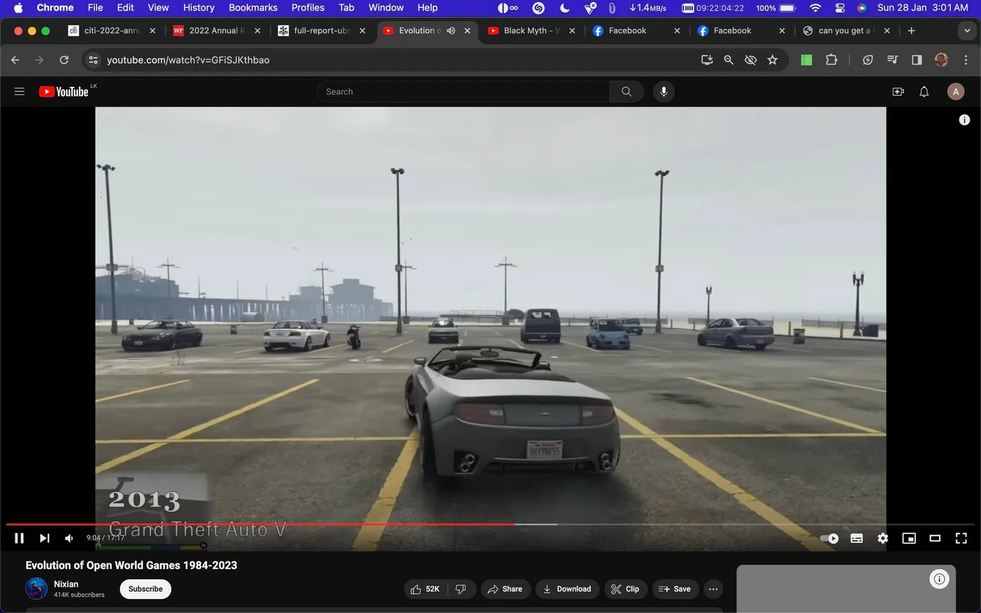Viewport: 981px width, 613px height.
Task: Like the video with 52K likes
Action: pos(425,589)
